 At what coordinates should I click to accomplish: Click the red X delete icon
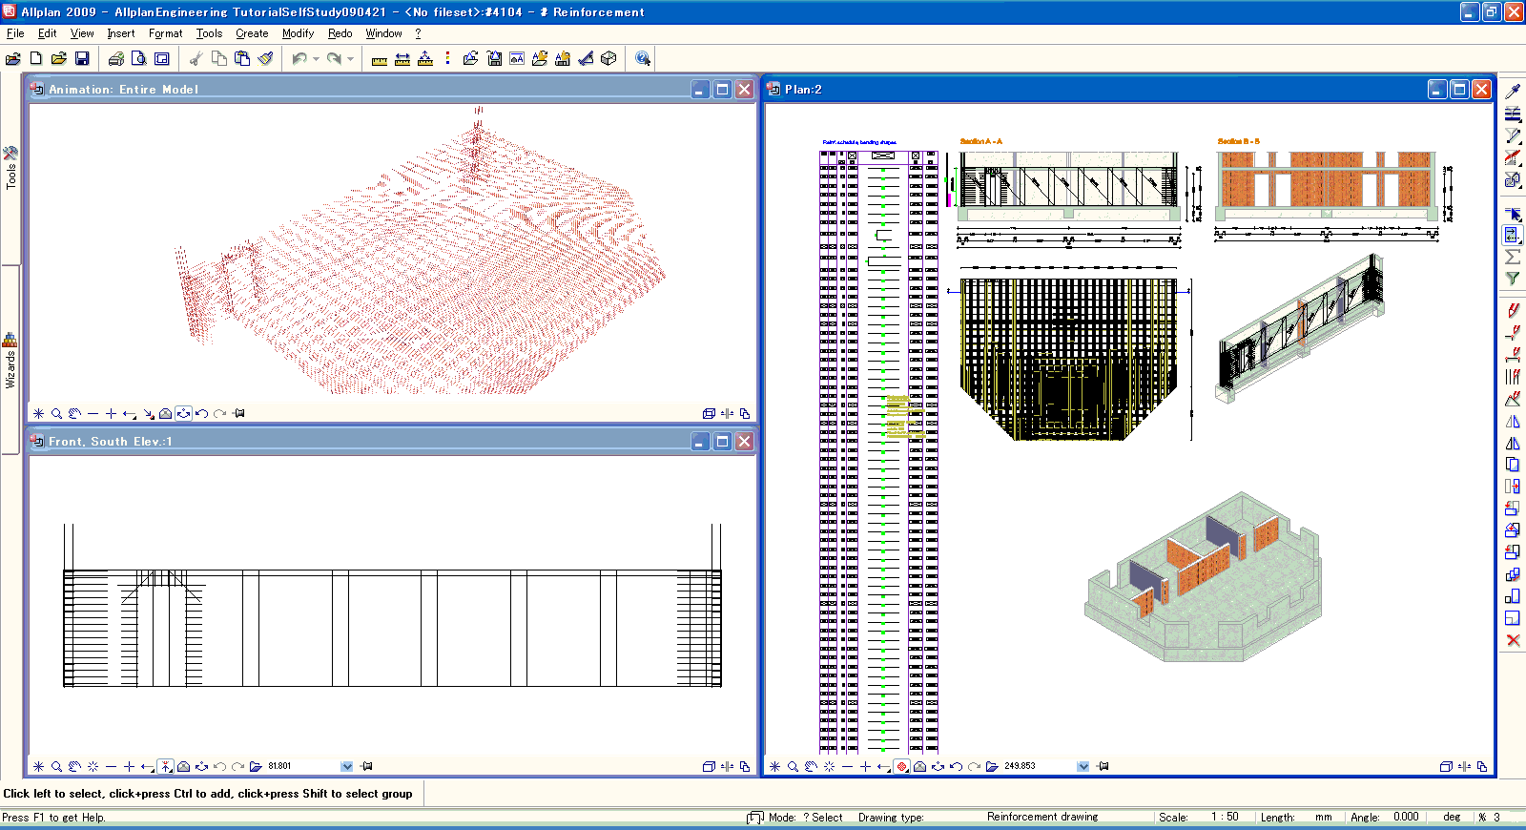click(1513, 640)
